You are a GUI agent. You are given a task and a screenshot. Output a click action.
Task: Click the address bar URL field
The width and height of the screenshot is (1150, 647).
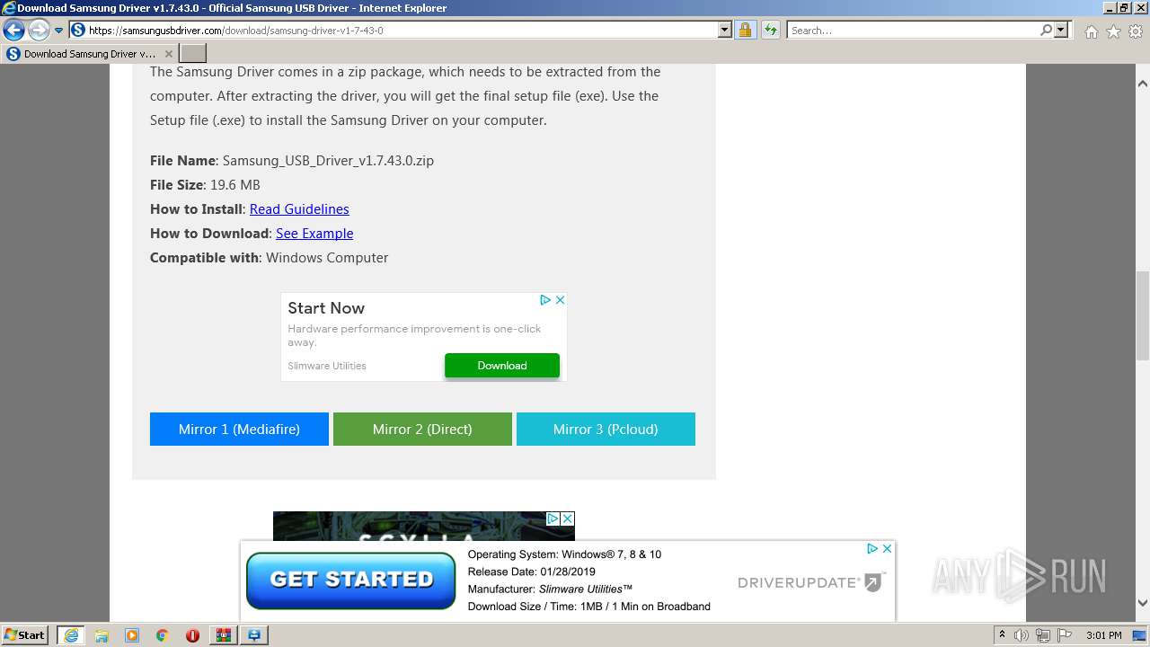(392, 31)
